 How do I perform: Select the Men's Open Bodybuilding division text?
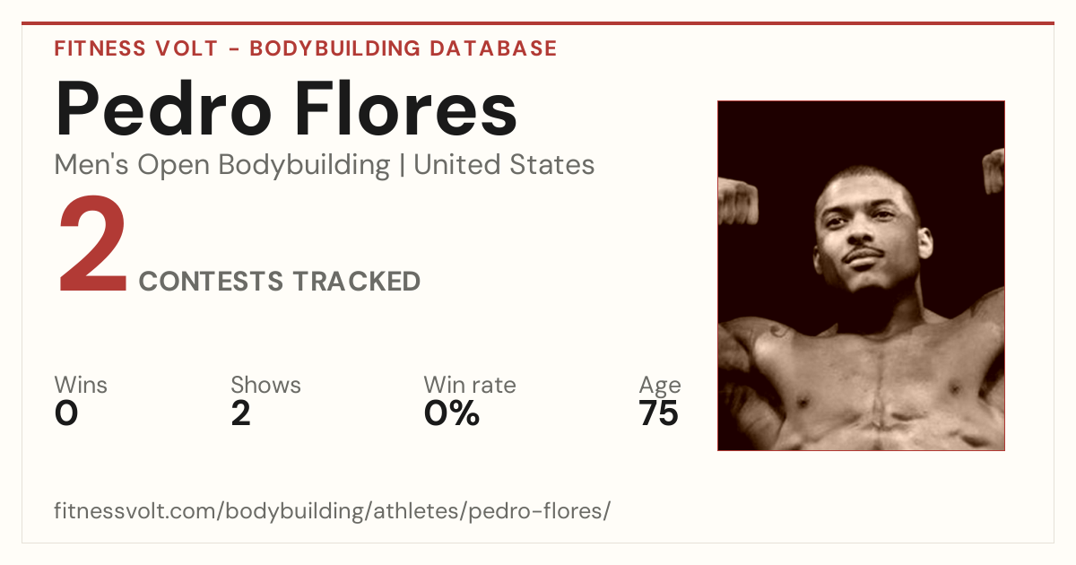[222, 165]
